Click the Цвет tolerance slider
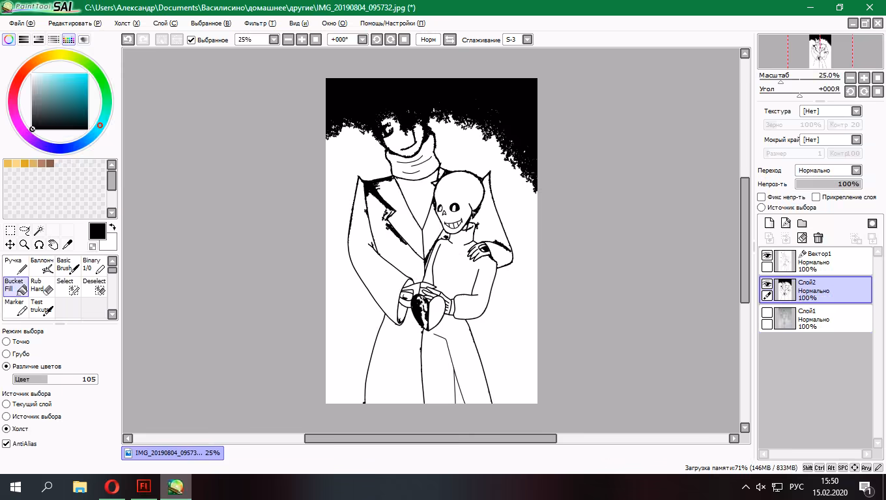 tap(55, 379)
